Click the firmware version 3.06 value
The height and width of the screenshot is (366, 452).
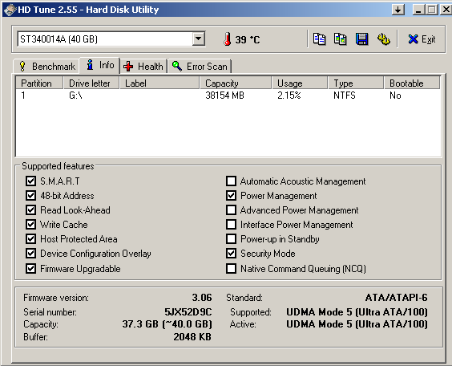[202, 297]
